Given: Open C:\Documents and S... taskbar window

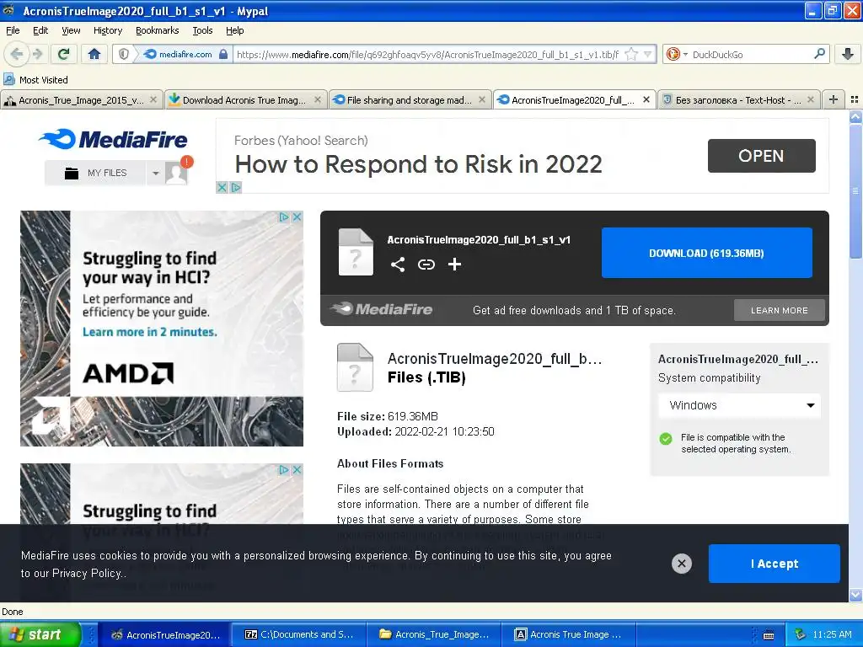Looking at the screenshot, I should tap(299, 634).
